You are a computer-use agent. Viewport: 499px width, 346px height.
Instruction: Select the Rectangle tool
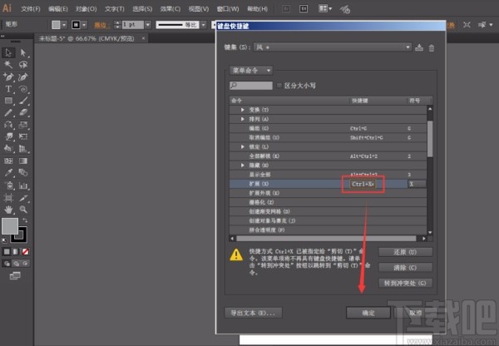(8, 101)
